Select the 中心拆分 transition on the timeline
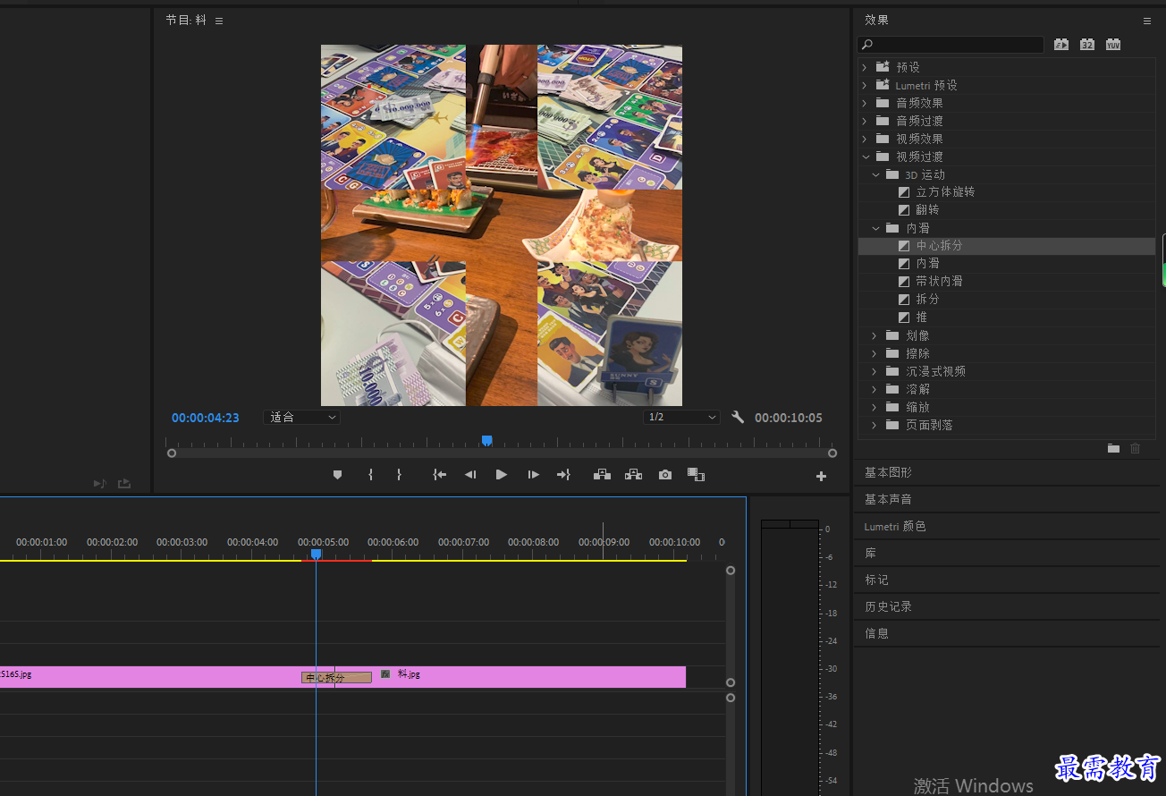Viewport: 1166px width, 796px height. [x=336, y=677]
